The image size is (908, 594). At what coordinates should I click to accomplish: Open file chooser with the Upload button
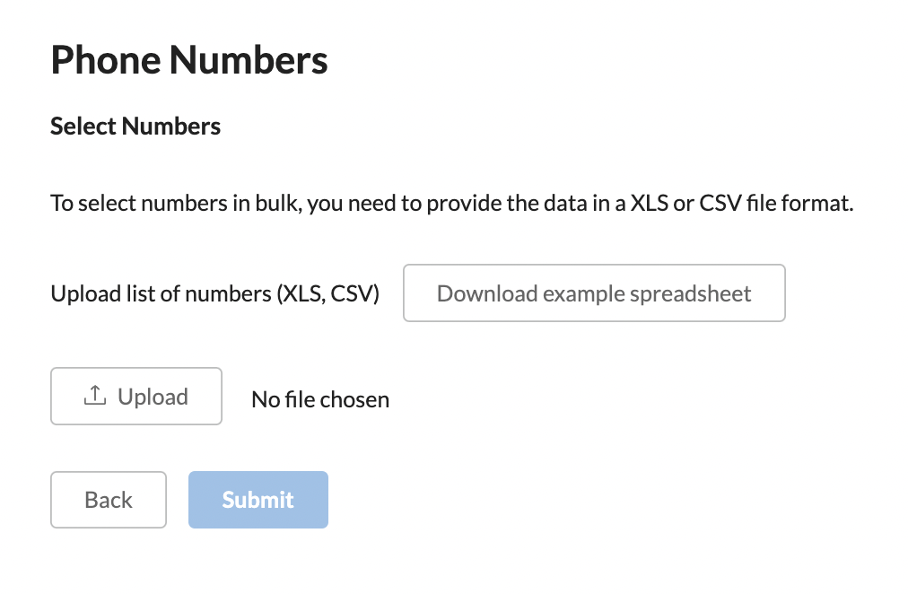[x=136, y=396]
